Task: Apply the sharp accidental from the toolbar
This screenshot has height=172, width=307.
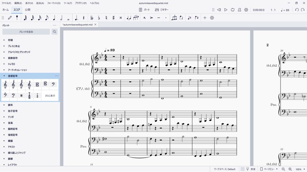Action: coord(113,18)
